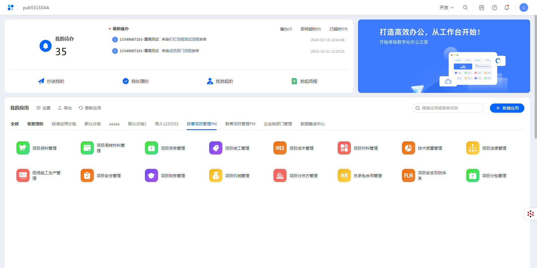The height and width of the screenshot is (268, 537).
Task: Expand the 开发 dropdown menu
Action: pyautogui.click(x=446, y=8)
